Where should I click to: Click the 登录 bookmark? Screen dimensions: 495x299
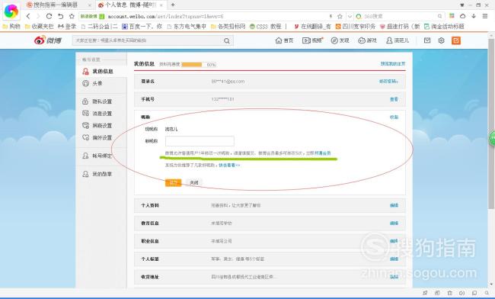[x=67, y=27]
